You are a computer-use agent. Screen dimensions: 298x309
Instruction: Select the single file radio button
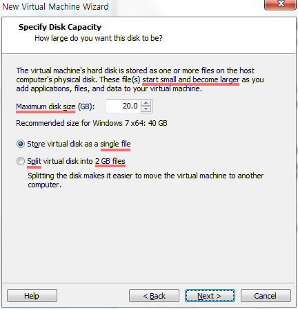coord(21,144)
